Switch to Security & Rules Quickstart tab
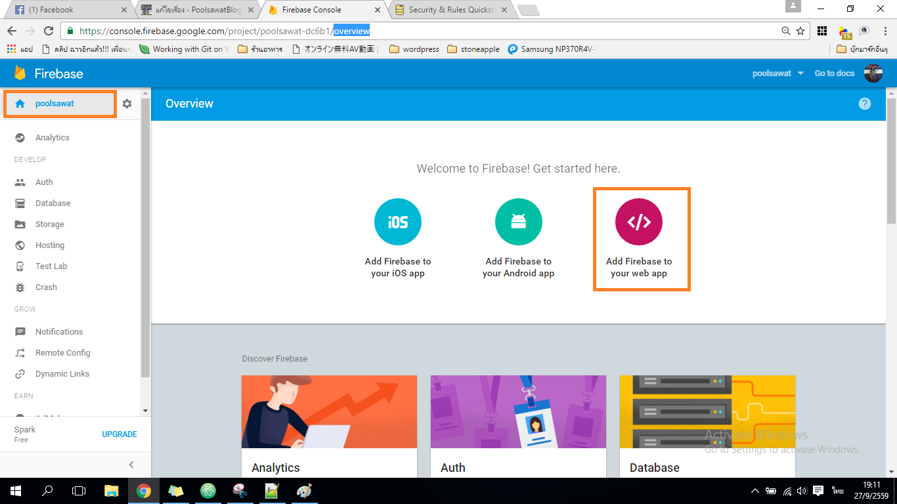This screenshot has height=504, width=897. point(452,10)
